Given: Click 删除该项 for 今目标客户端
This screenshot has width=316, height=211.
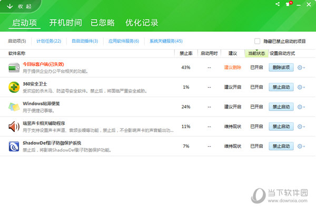Looking at the screenshot, I should [281, 68].
